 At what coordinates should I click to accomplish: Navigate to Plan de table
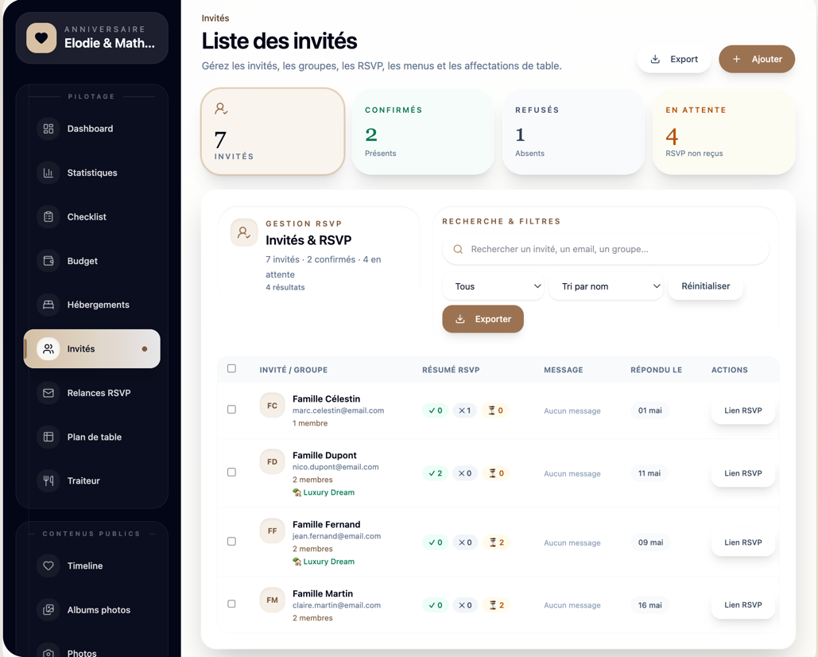92,437
